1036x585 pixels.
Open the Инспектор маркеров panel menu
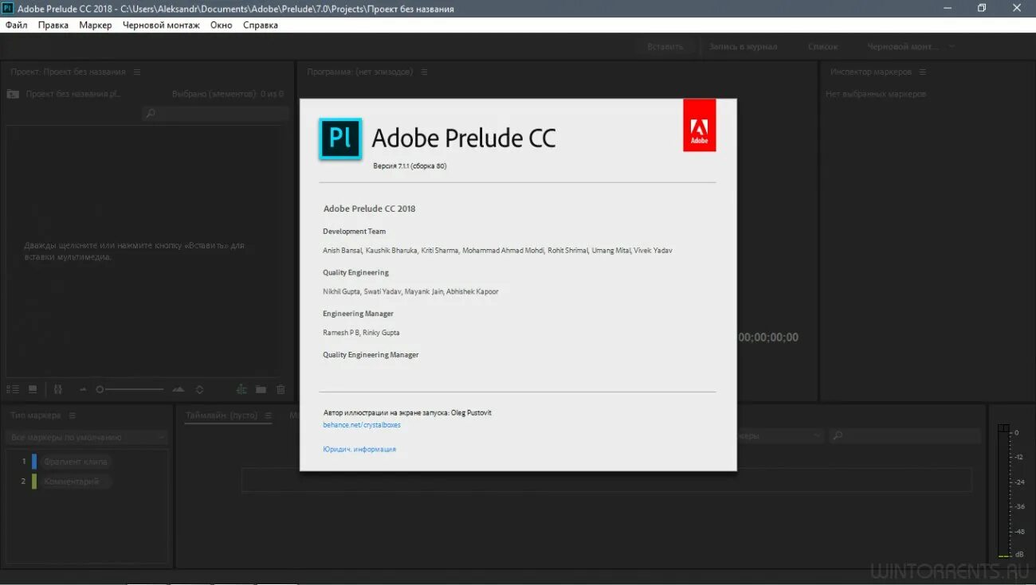[923, 72]
